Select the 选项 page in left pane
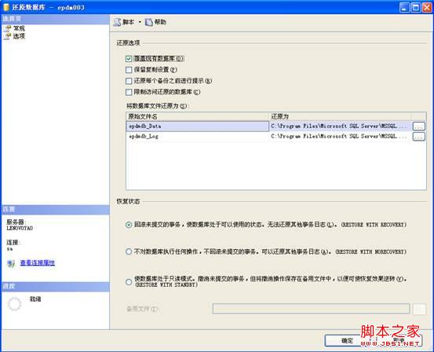The image size is (434, 352). pyautogui.click(x=19, y=36)
